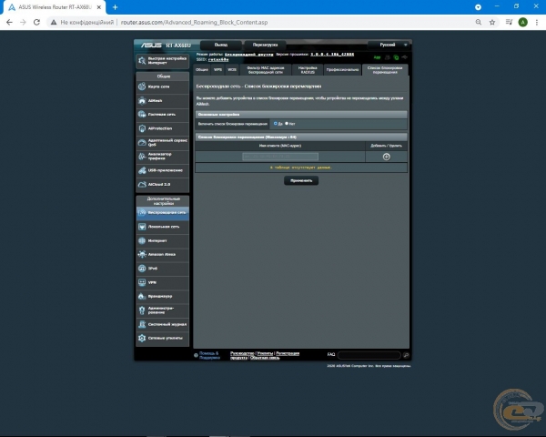
Task: Open the Firewall (Брандмауэр) section
Action: click(x=163, y=297)
